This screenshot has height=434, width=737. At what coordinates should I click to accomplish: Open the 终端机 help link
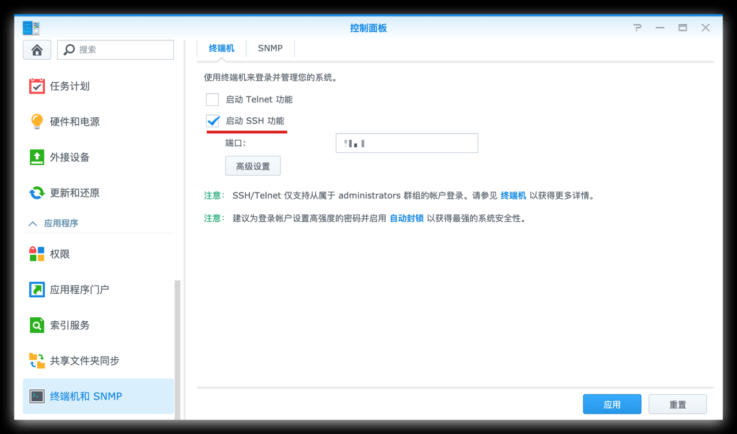pyautogui.click(x=514, y=195)
